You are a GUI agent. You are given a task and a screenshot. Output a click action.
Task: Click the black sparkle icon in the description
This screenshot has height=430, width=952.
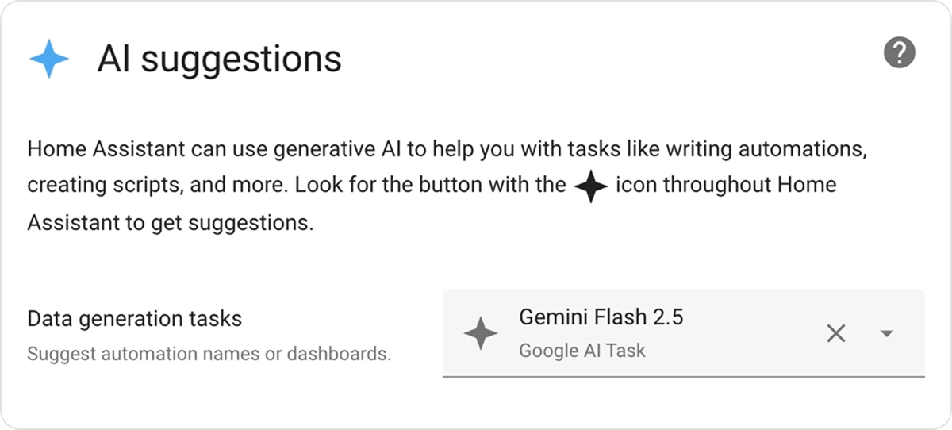coord(591,186)
